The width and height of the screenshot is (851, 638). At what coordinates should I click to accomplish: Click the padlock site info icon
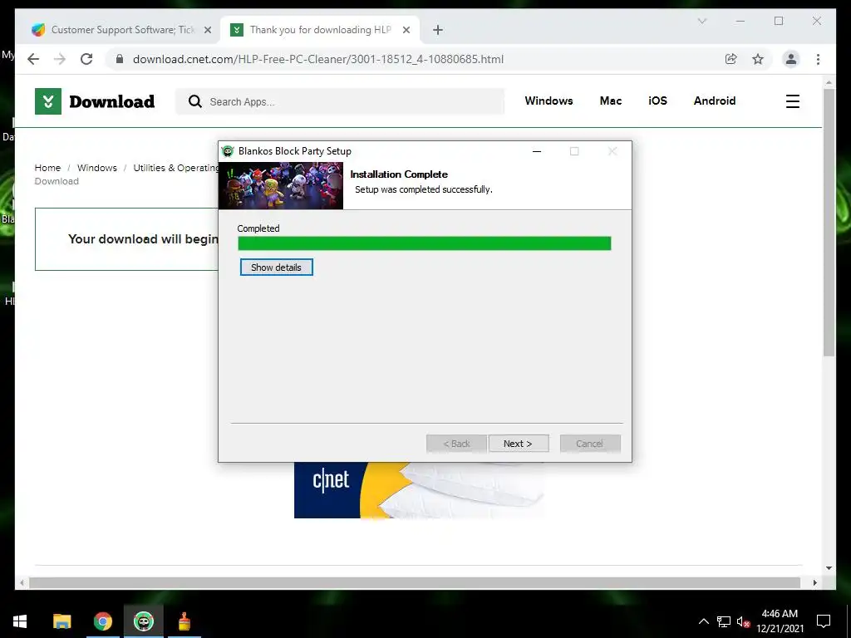click(x=120, y=59)
